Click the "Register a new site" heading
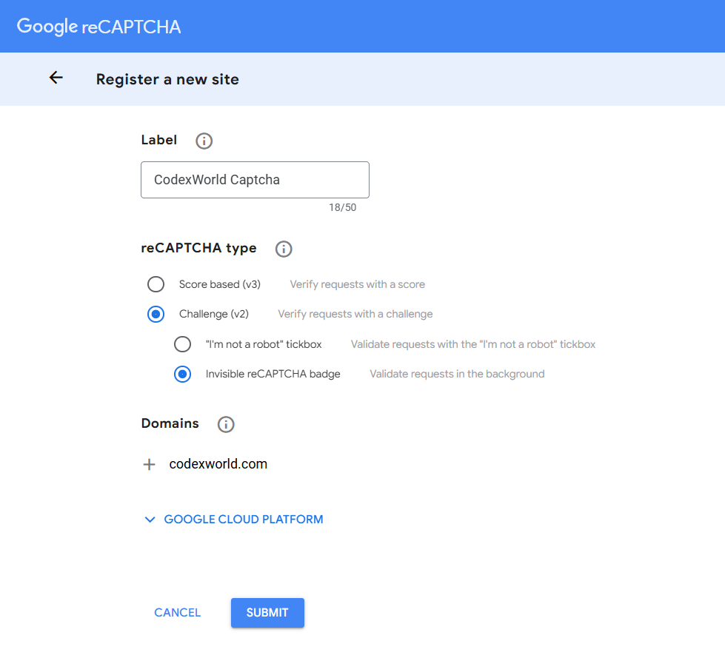Screen dimensions: 725x658 167,79
